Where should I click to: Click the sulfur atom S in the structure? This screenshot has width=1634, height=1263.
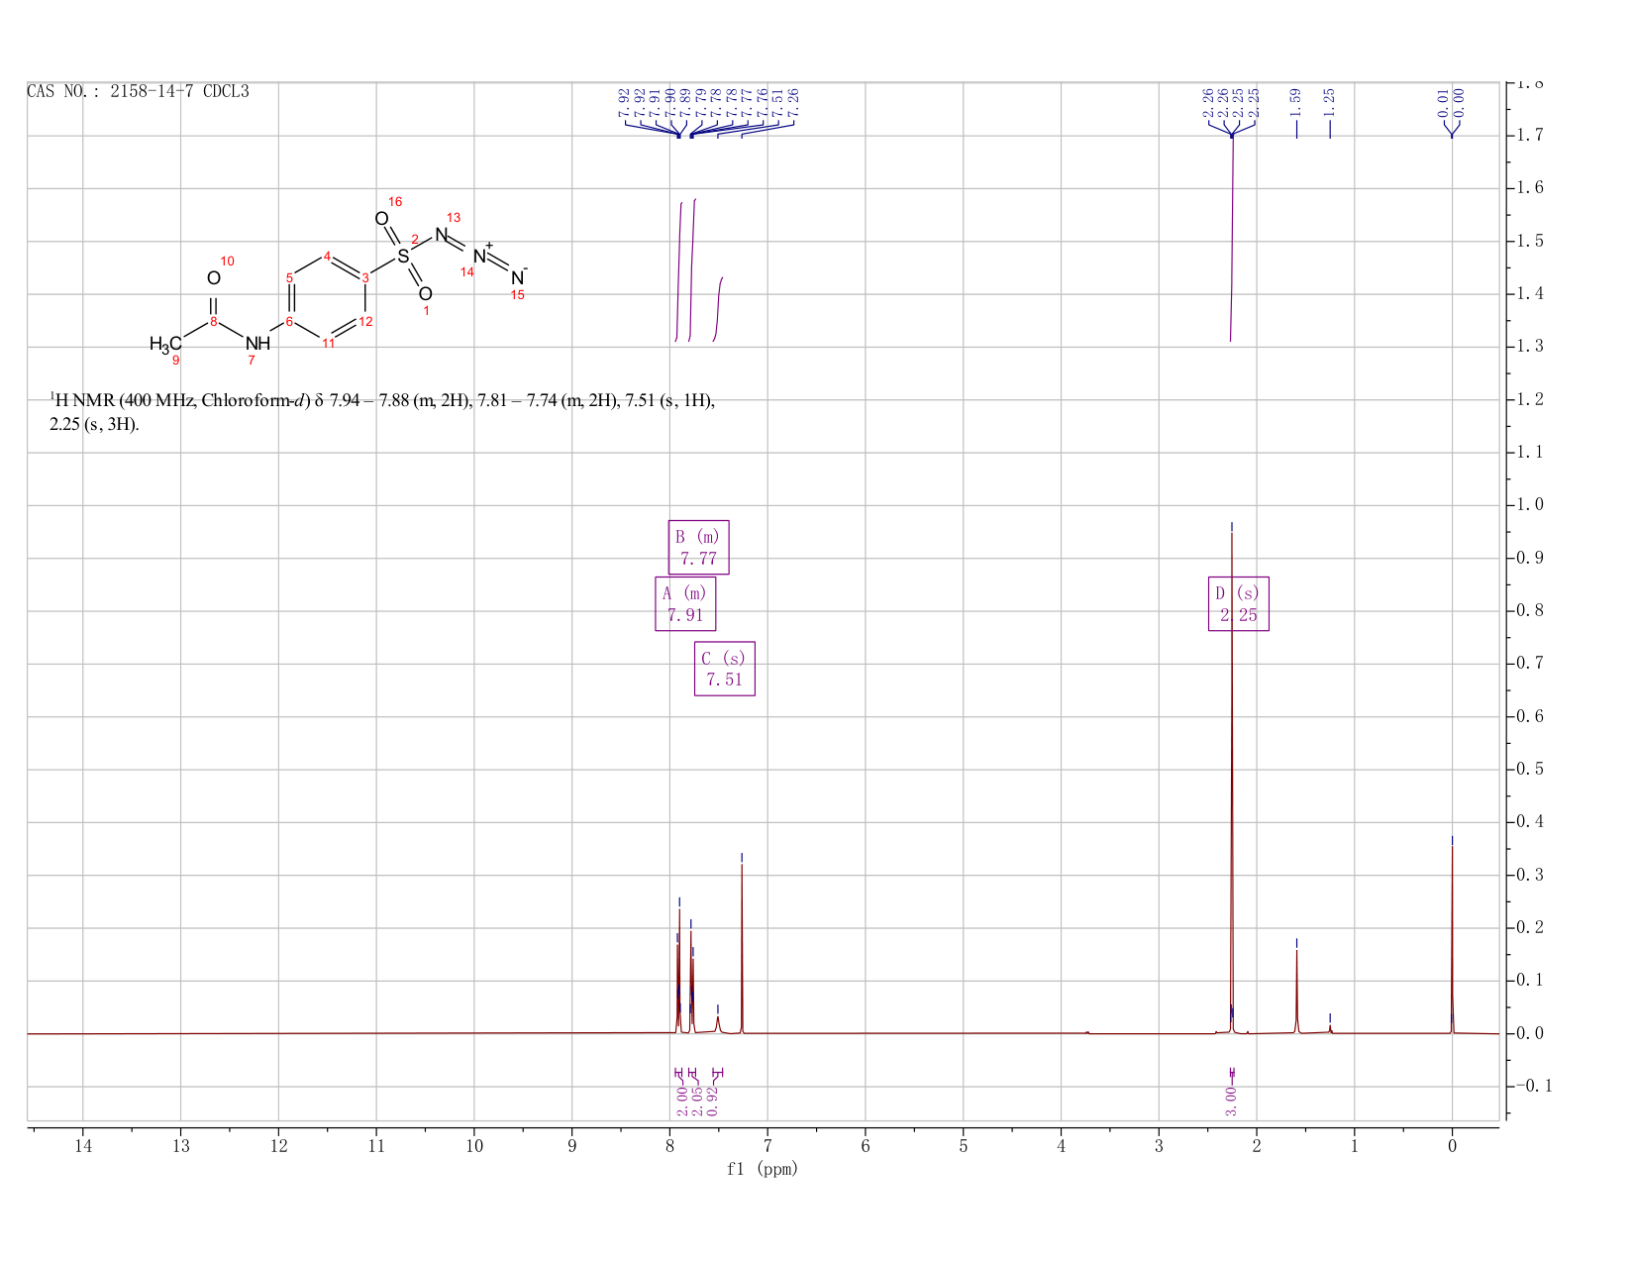(x=403, y=257)
